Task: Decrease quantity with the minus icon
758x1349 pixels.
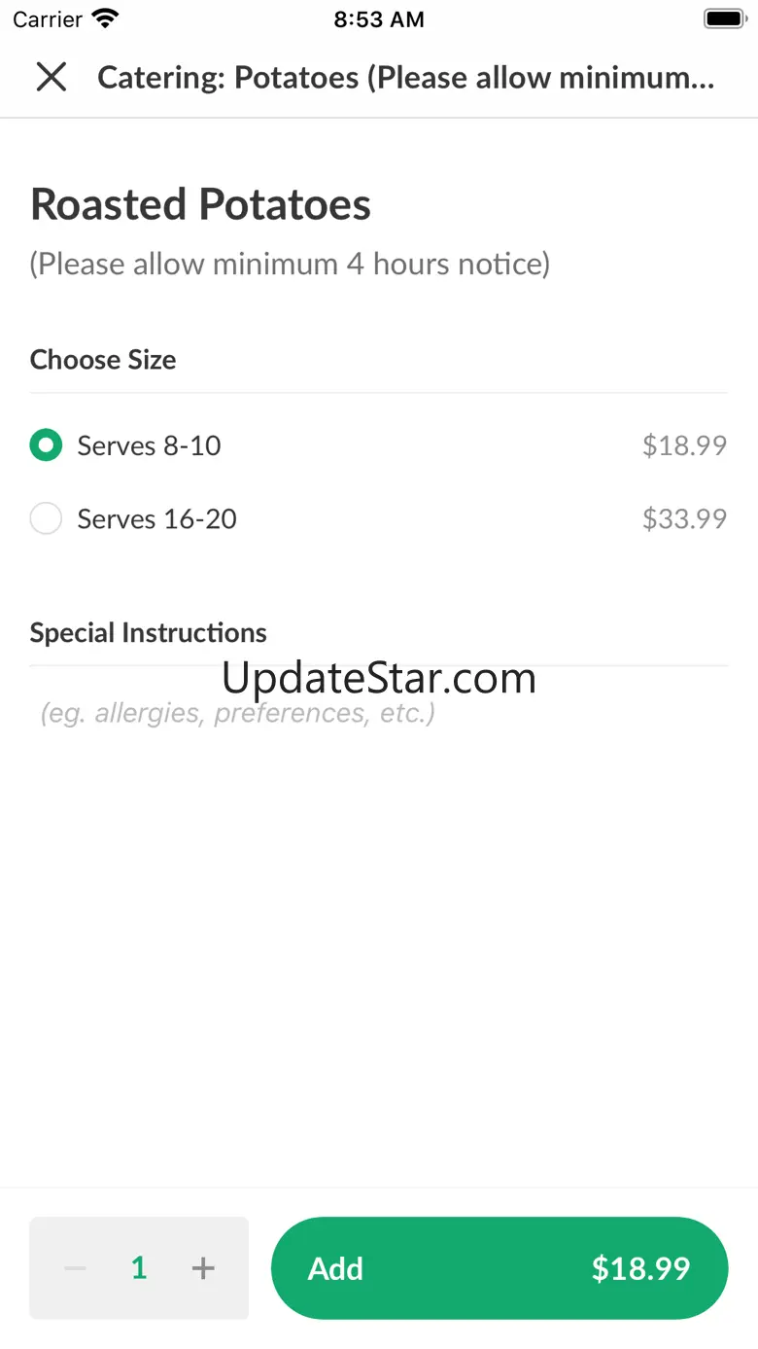Action: click(75, 1268)
